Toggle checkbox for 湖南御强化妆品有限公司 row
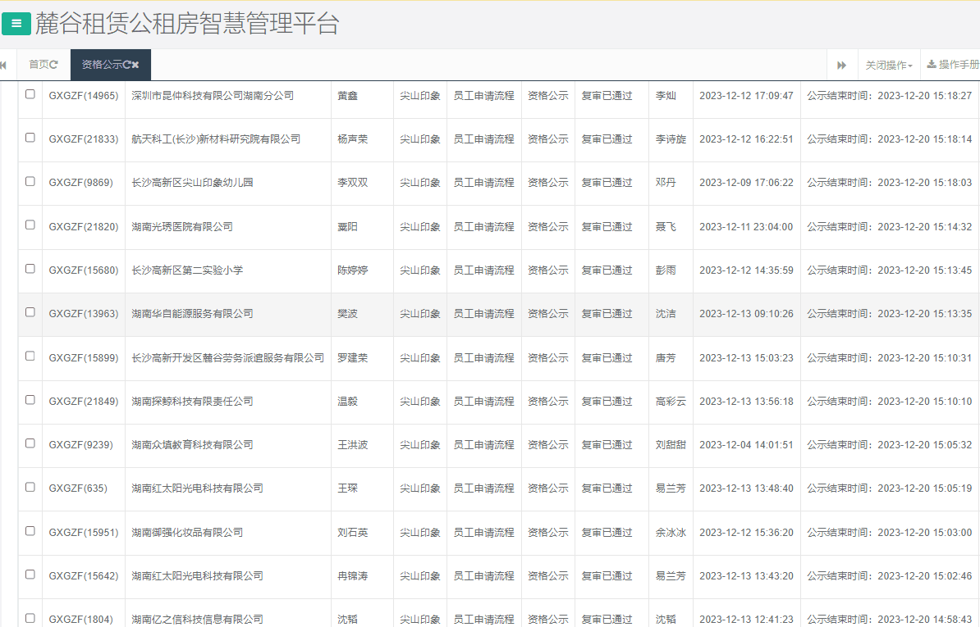 coord(30,531)
